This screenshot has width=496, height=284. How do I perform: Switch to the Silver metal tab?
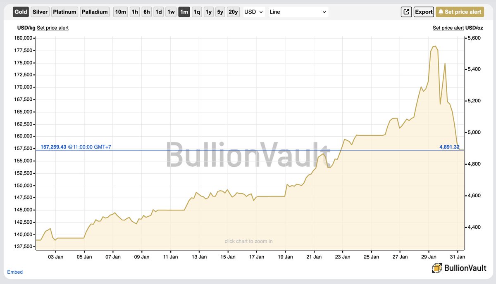pyautogui.click(x=40, y=12)
